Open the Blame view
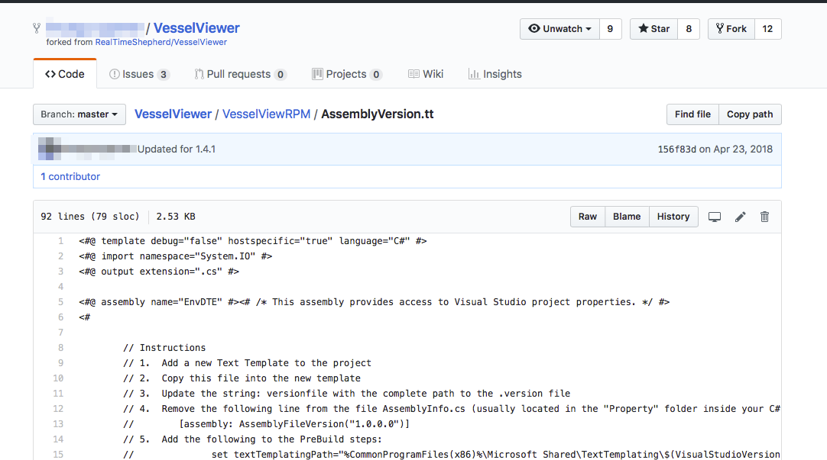 click(627, 217)
